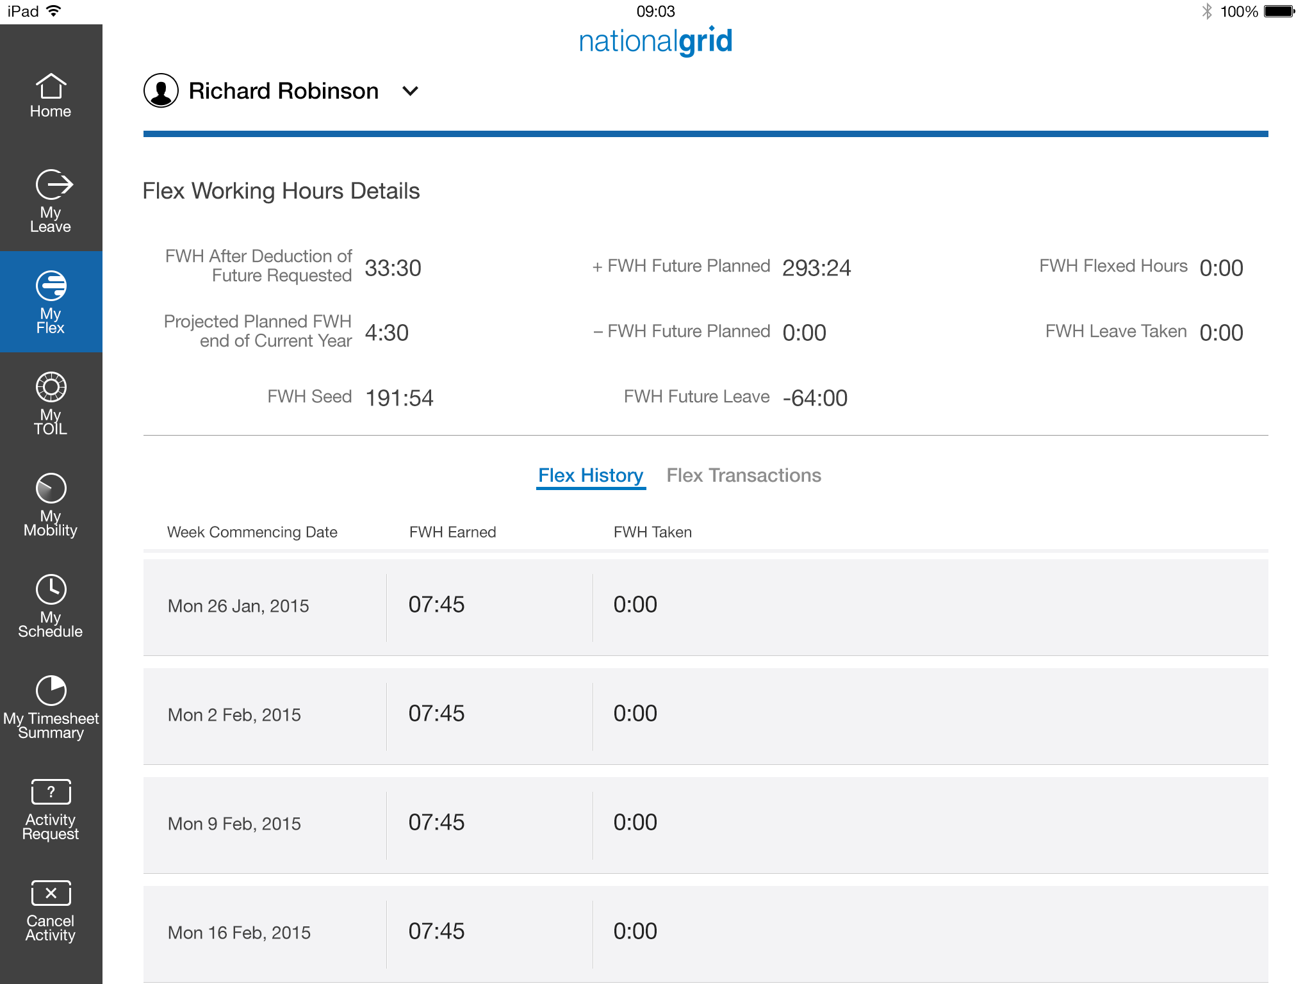Select the Mon 16 Feb, 2015 entry
This screenshot has height=984, width=1312.
(705, 933)
